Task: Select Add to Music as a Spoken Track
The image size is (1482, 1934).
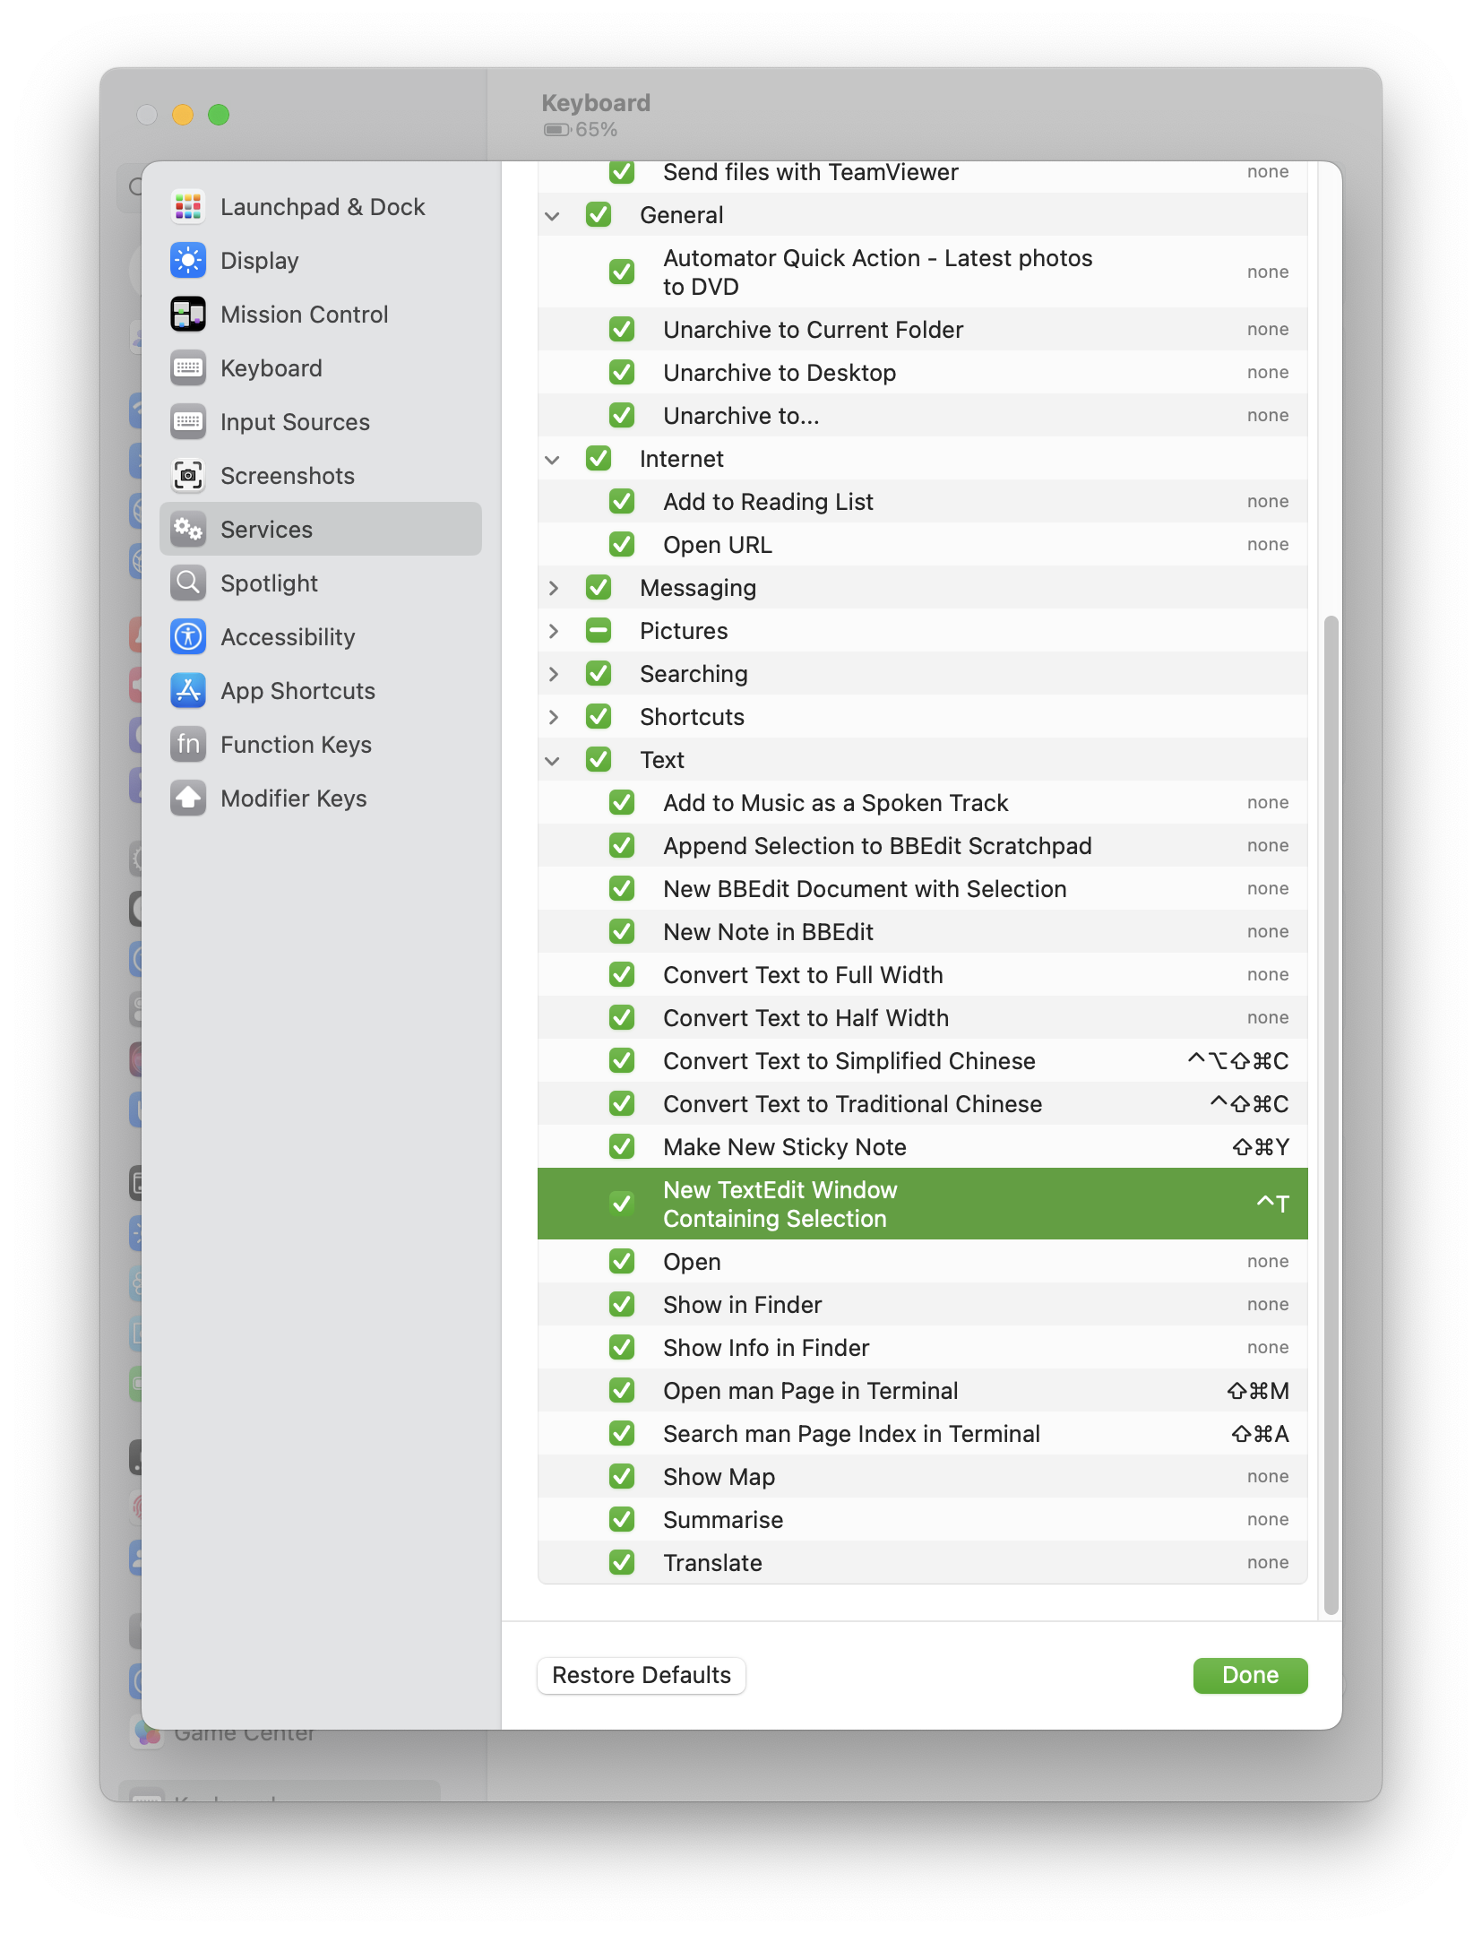Action: click(923, 803)
